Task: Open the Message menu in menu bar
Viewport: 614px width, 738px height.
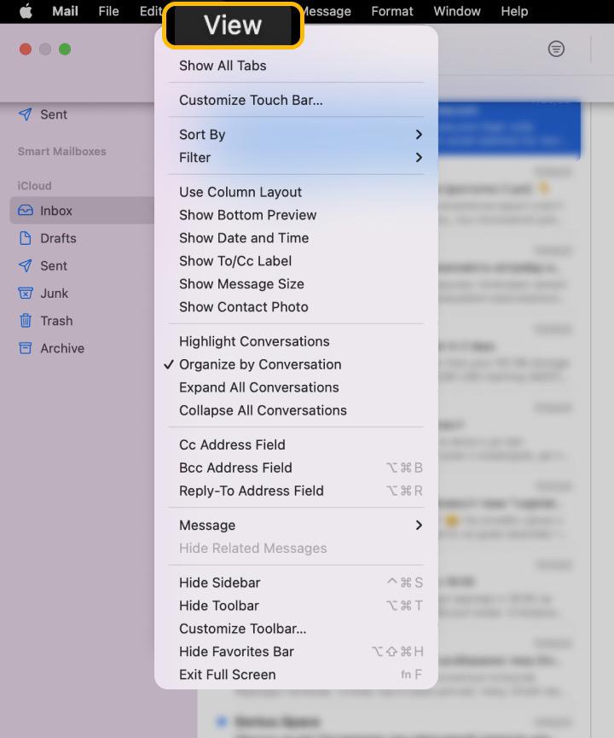Action: [328, 11]
